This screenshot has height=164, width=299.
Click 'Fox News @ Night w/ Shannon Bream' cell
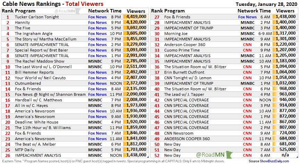click(50, 94)
